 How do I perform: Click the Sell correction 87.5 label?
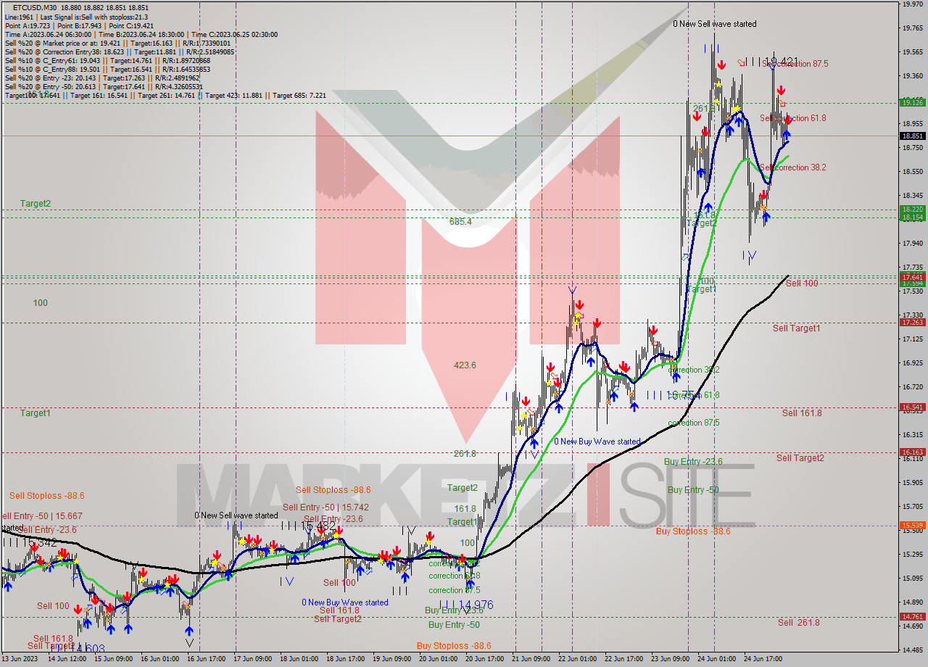pos(795,64)
